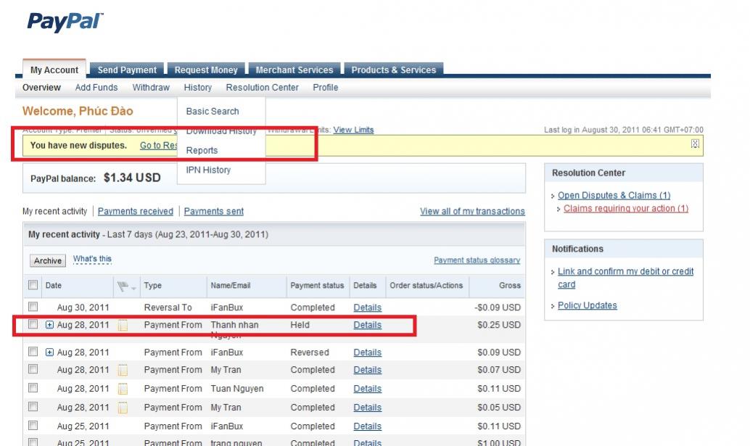Viewport: 750px width, 446px height.
Task: Open Details for iFanBux Reversed payment
Action: pos(367,352)
